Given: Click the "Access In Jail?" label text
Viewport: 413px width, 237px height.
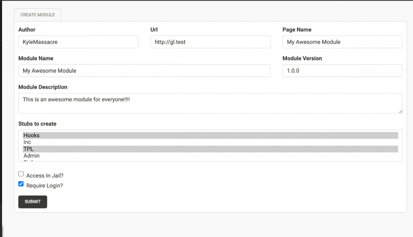Looking at the screenshot, I should tap(45, 175).
